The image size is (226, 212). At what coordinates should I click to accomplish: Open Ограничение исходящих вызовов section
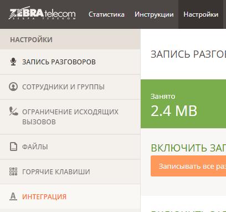[70, 117]
